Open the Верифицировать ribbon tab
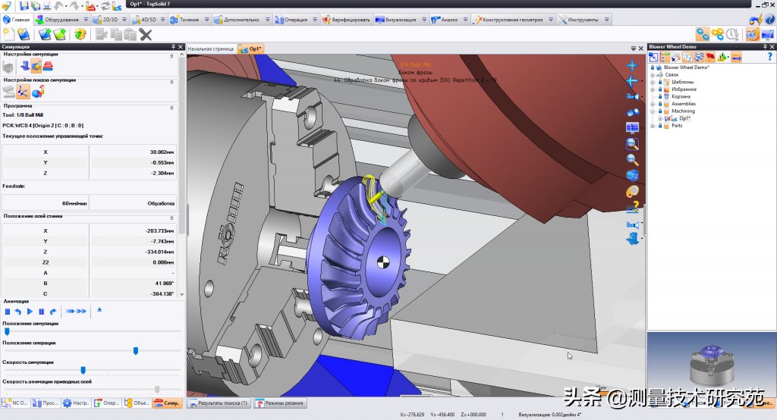 pyautogui.click(x=346, y=20)
